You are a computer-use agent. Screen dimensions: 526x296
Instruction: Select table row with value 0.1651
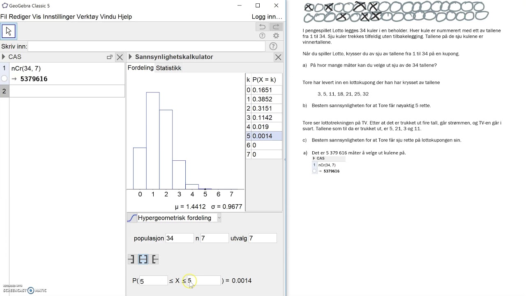click(x=264, y=90)
